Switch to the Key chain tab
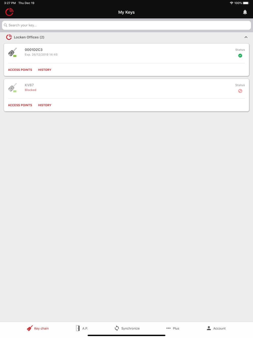 (x=38, y=328)
